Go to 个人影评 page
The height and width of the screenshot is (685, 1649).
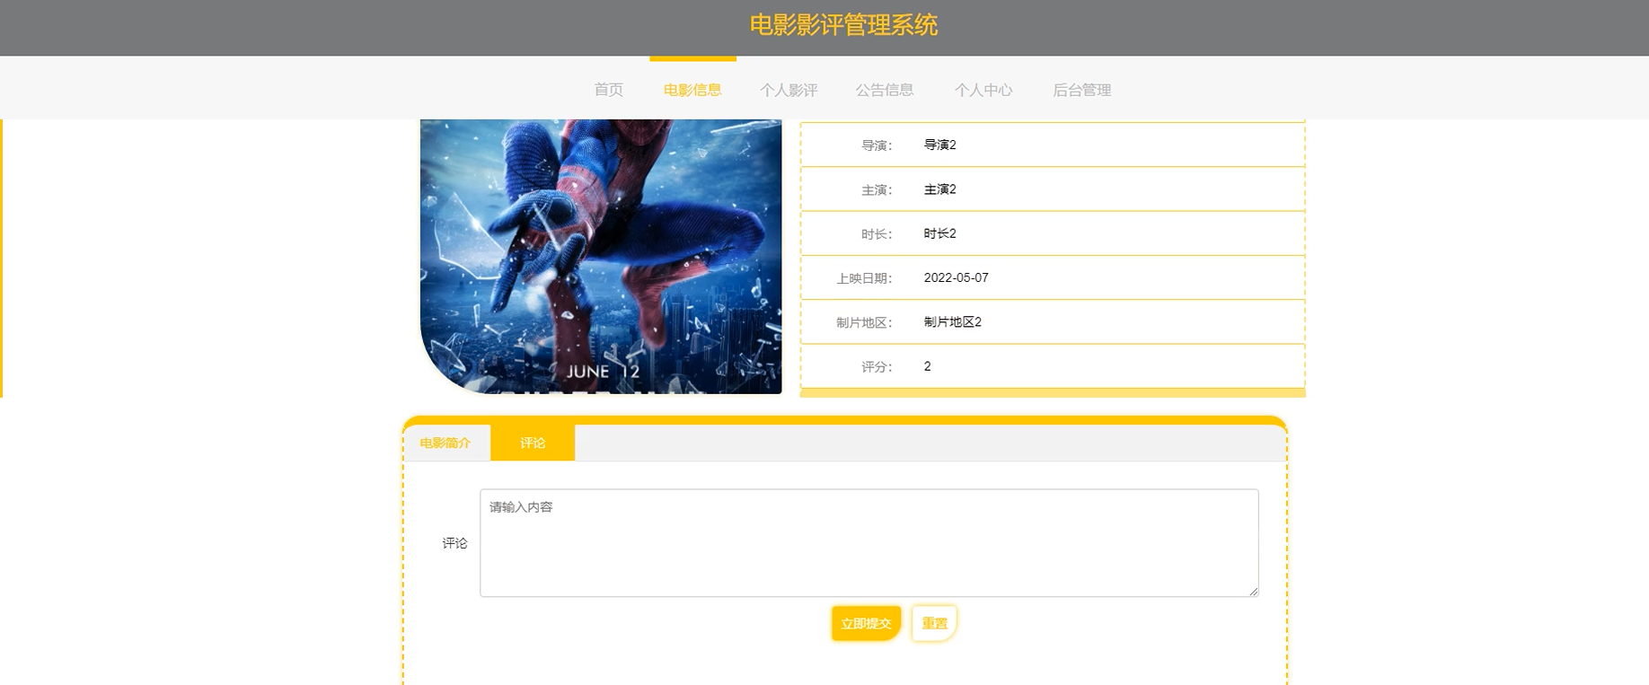(789, 90)
